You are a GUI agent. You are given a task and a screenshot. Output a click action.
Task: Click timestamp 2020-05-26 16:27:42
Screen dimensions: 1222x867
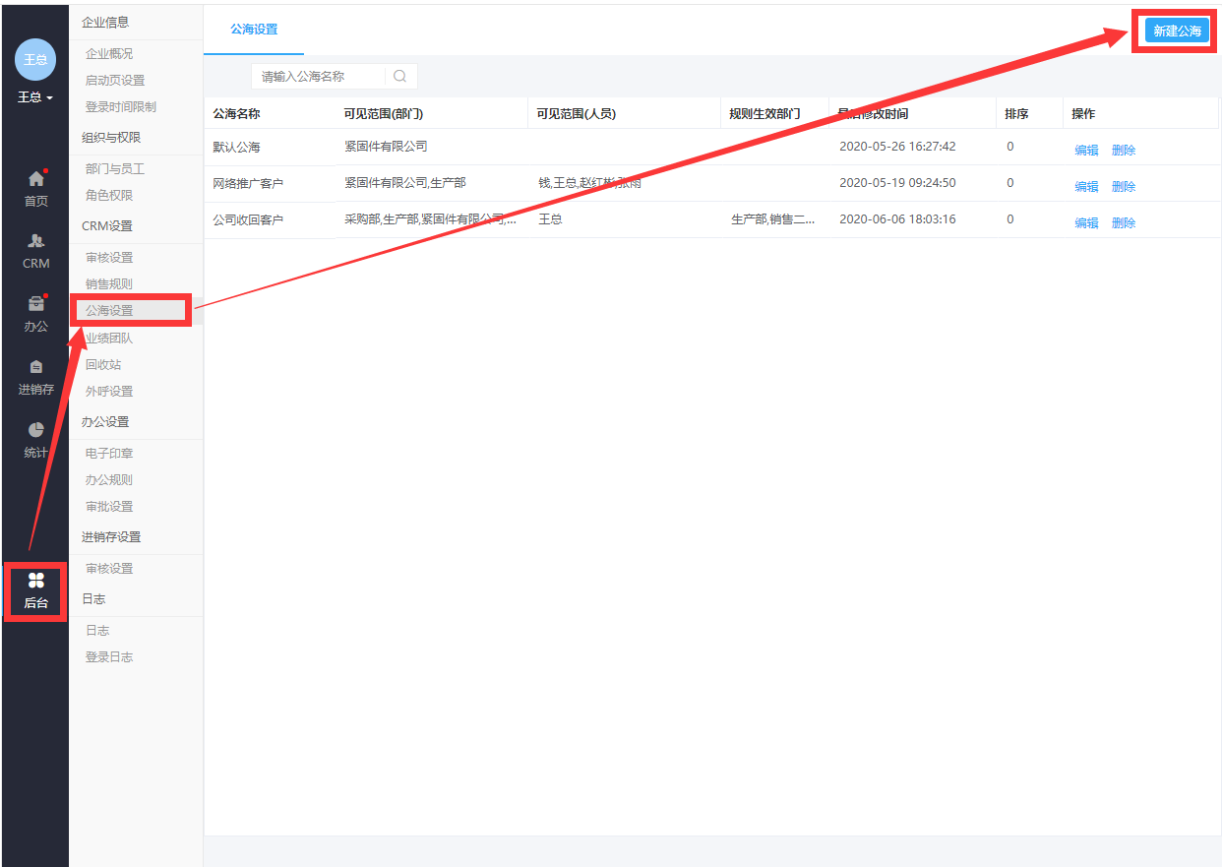[x=897, y=146]
